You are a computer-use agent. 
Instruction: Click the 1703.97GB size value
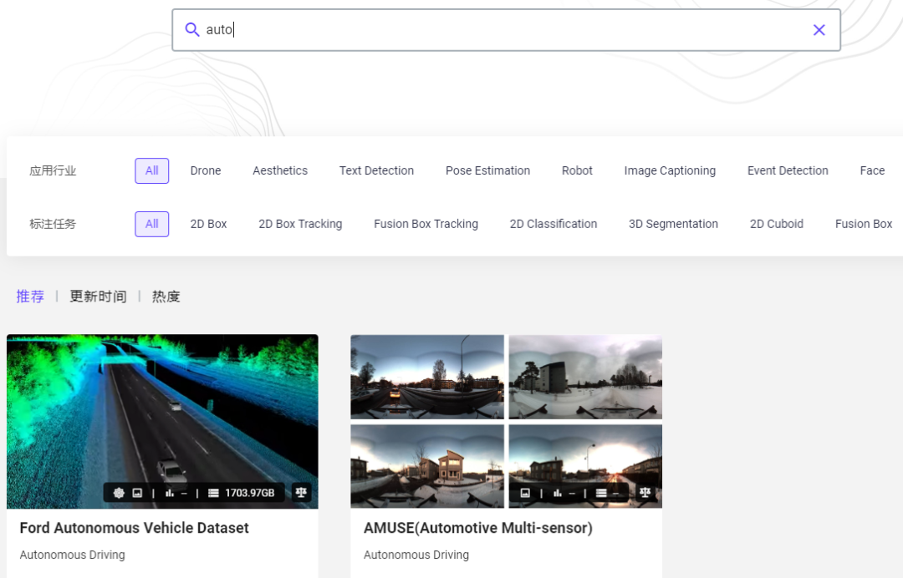[250, 493]
